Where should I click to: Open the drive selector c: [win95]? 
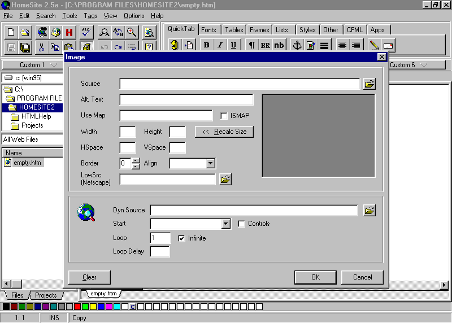click(x=32, y=78)
